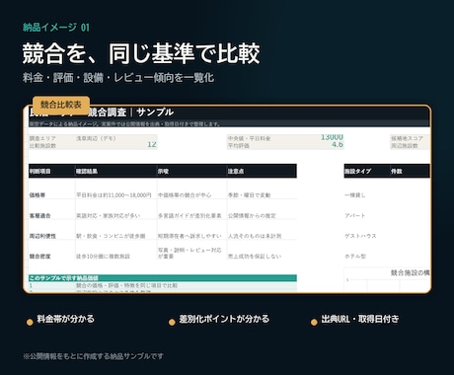Click the 注意点 column header

[236, 172]
